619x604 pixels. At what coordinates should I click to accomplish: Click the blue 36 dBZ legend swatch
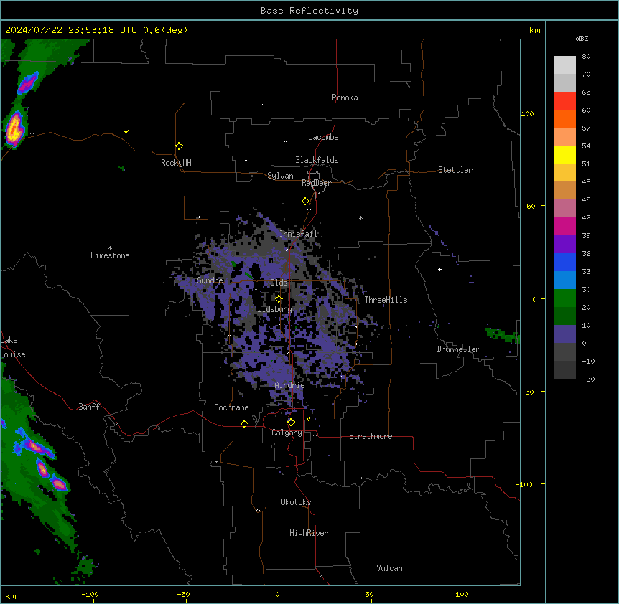564,262
